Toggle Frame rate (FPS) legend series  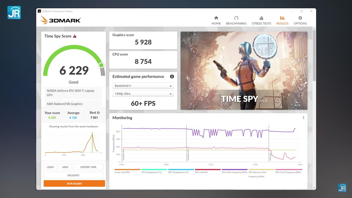pos(127,172)
